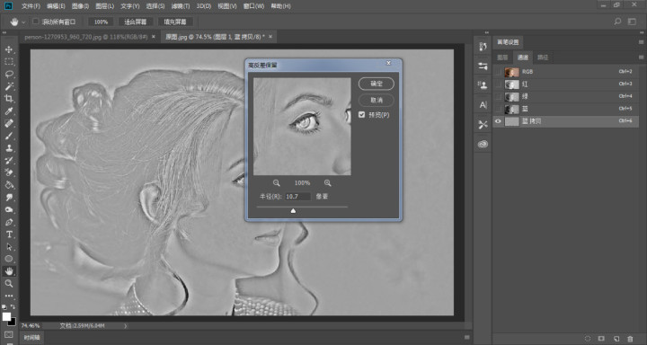Load channel as selection icon
The image size is (647, 345).
(588, 339)
